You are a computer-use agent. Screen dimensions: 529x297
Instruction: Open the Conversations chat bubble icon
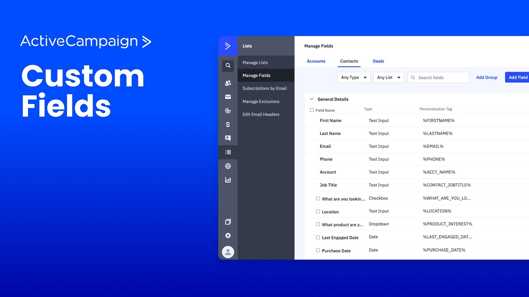coord(228,138)
